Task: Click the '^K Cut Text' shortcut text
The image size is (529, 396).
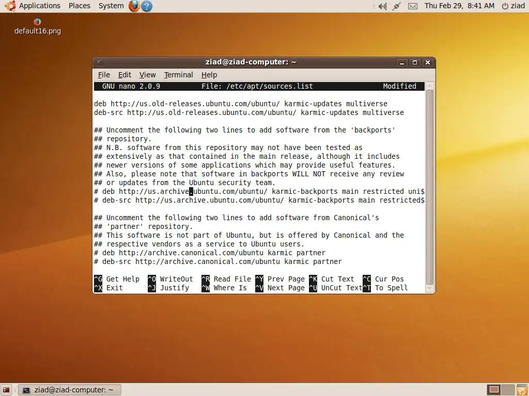Action: pos(332,279)
